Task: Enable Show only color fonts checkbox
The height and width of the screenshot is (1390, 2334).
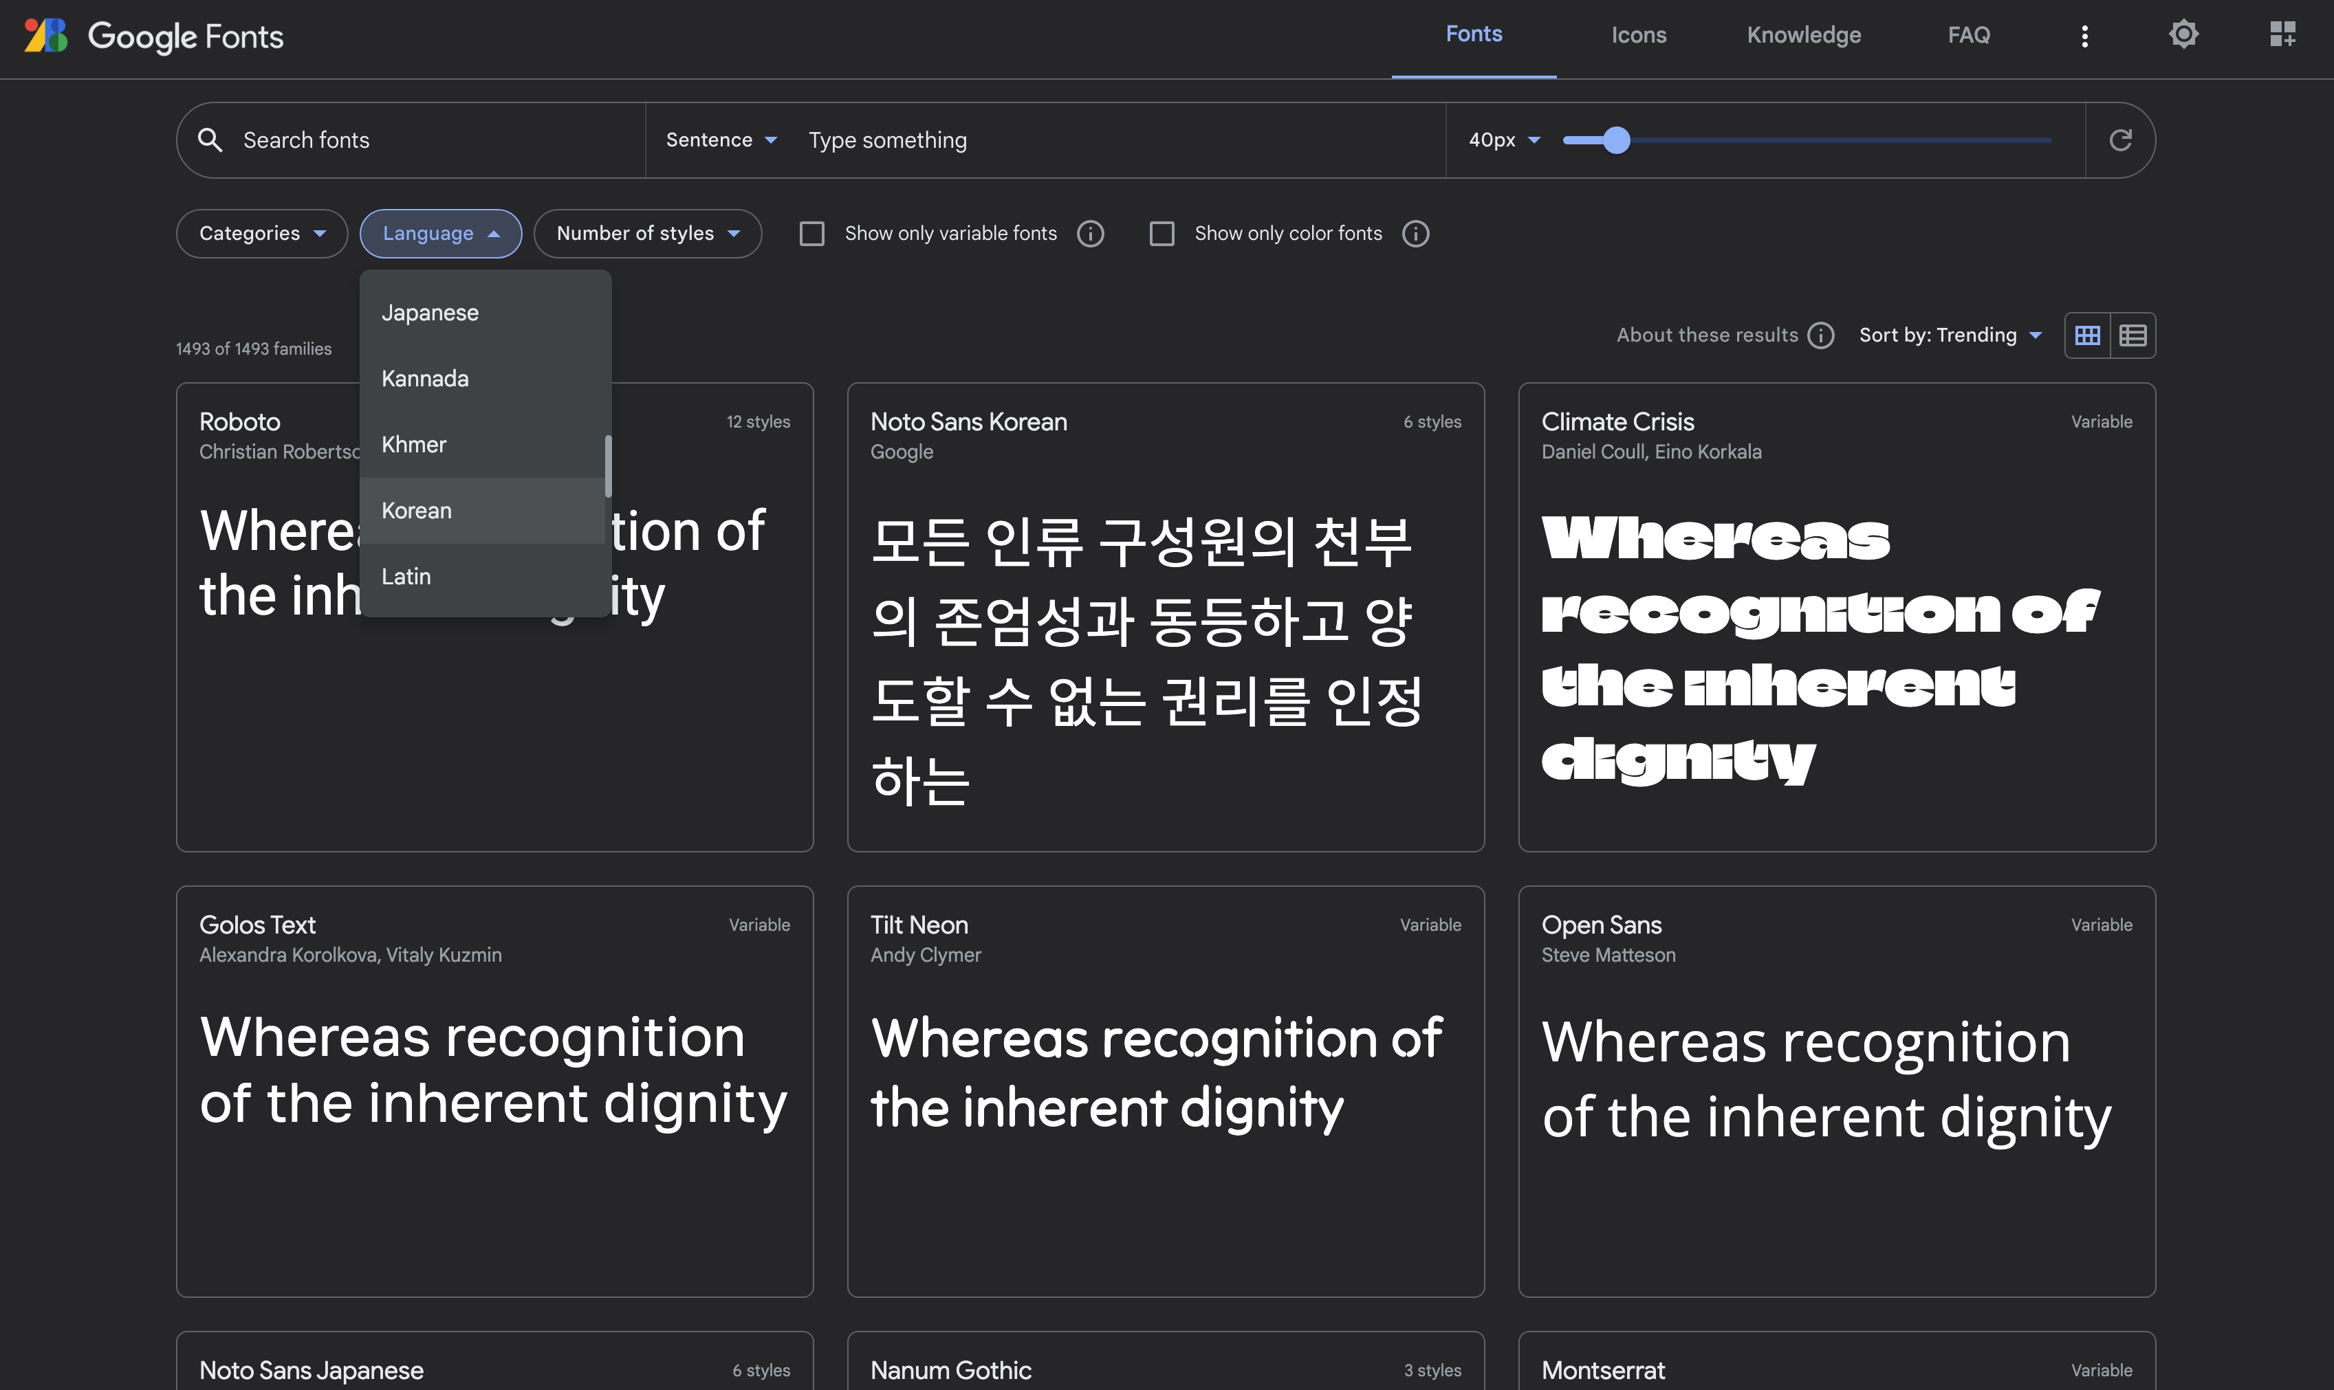Action: pos(1161,233)
